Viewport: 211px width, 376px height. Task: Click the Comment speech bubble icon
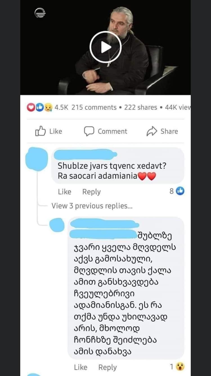(89, 131)
